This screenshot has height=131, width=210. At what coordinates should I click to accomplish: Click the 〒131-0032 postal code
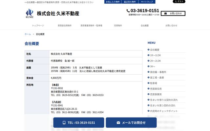57,88
